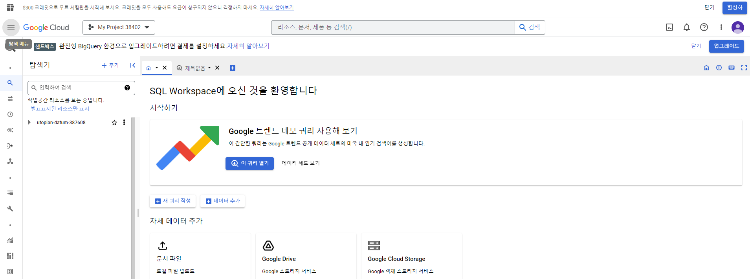Open the header three-dot settings menu
The image size is (750, 279).
pos(721,27)
